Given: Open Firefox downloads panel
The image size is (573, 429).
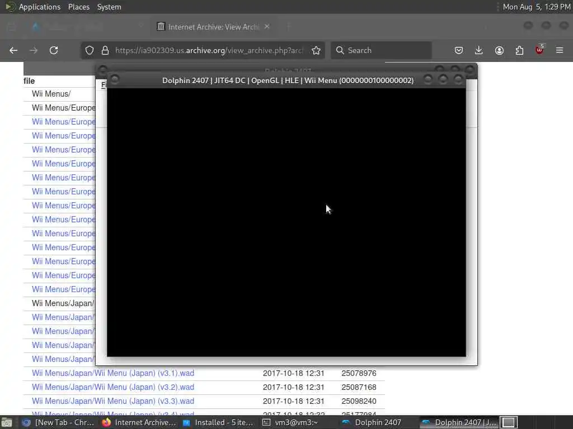Looking at the screenshot, I should click(479, 50).
